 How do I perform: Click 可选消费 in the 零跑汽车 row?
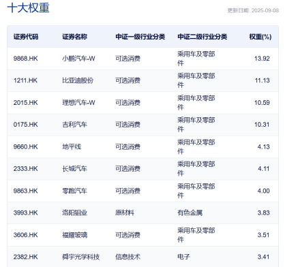[x=128, y=191]
